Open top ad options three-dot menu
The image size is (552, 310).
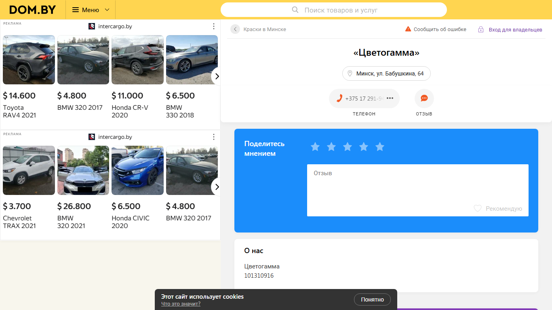point(214,26)
